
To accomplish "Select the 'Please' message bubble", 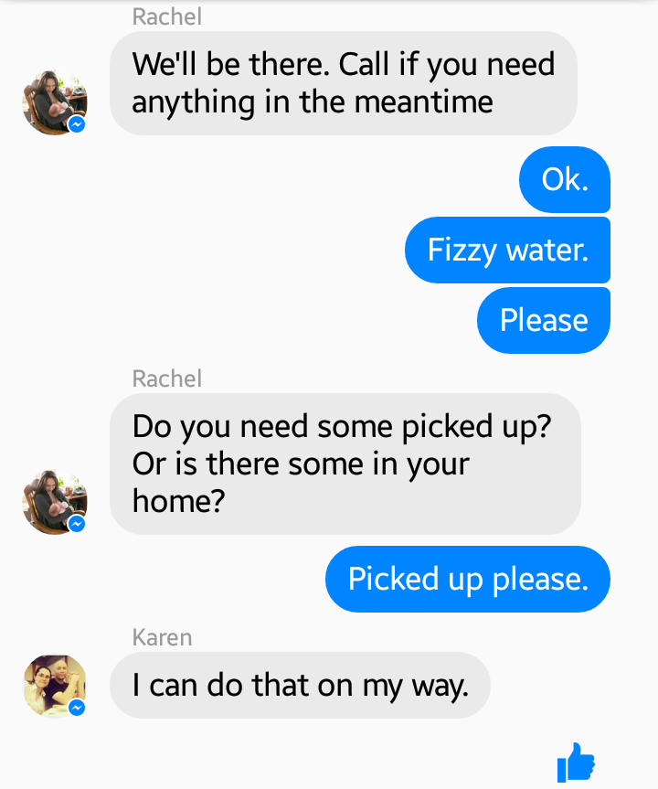I will pyautogui.click(x=544, y=320).
